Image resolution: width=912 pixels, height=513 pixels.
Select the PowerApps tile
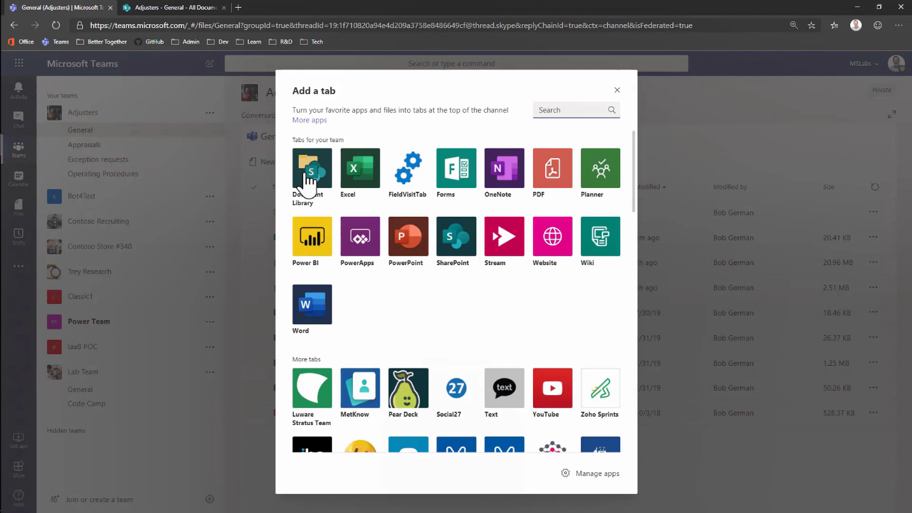tap(360, 236)
